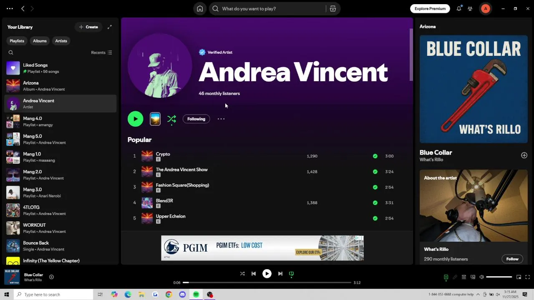The width and height of the screenshot is (534, 300).
Task: Open the Recents sort dropdown
Action: pos(101,52)
